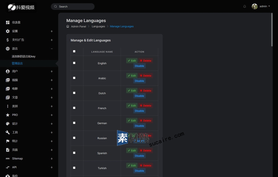This screenshot has width=278, height=177.
Task: Click the video library icon
Action: click(8, 80)
